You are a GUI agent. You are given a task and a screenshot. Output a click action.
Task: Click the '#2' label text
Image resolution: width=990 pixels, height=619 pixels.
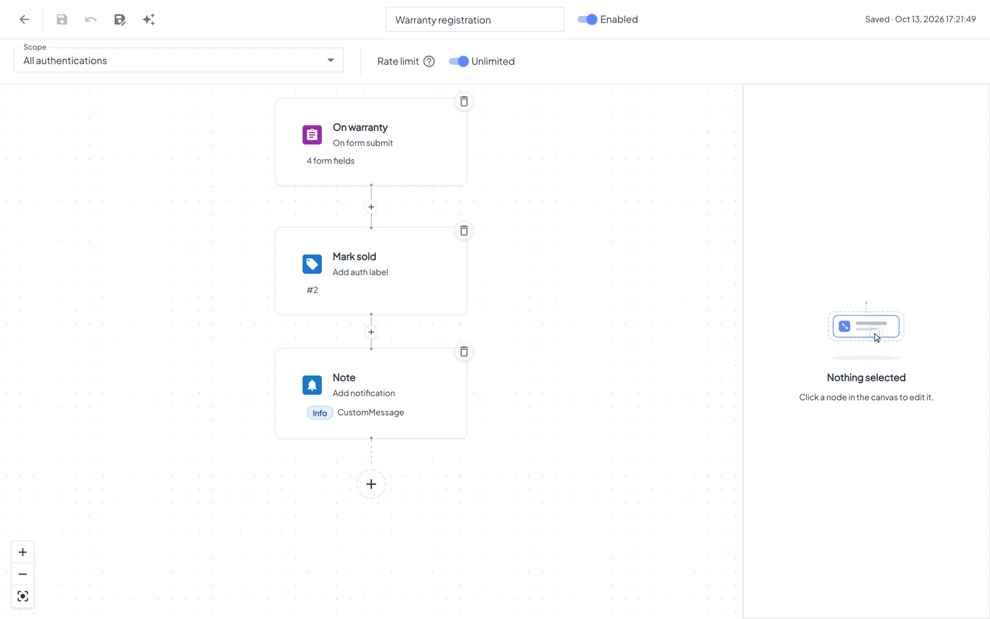coord(312,290)
